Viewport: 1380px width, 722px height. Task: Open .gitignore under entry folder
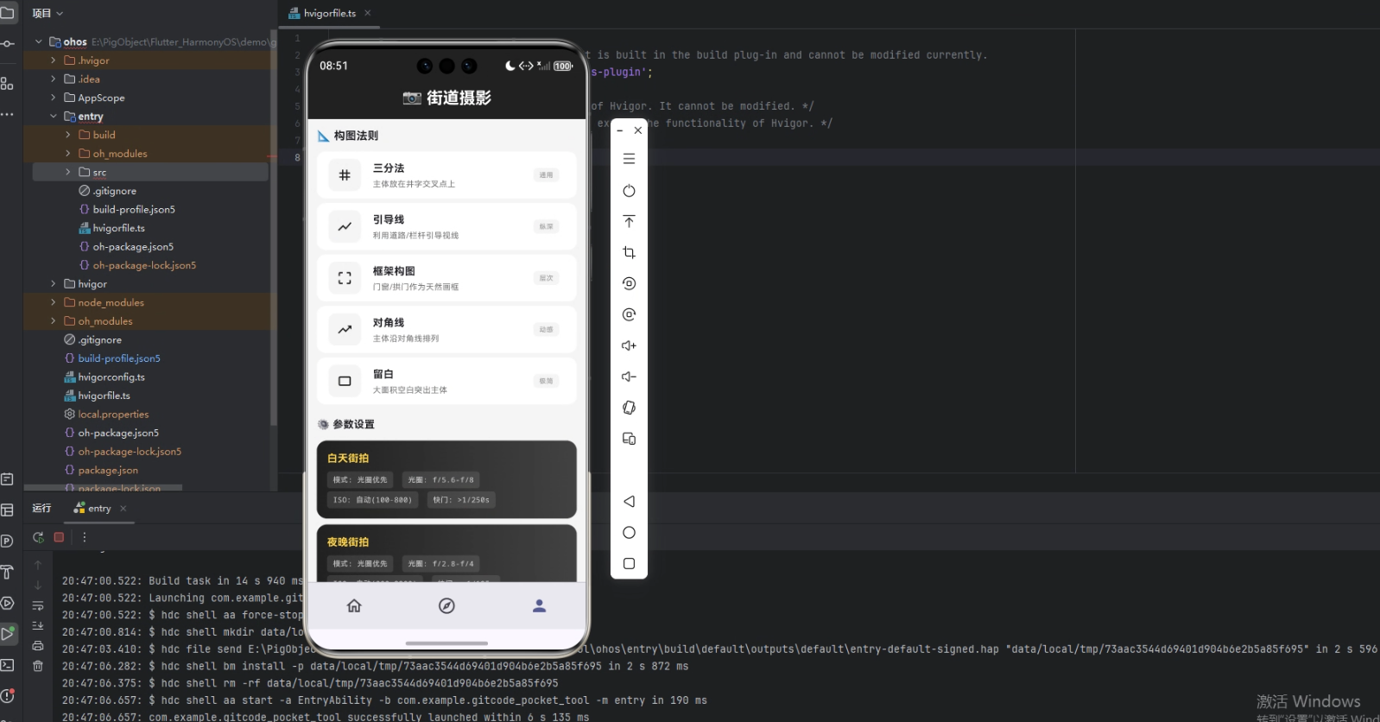(115, 191)
